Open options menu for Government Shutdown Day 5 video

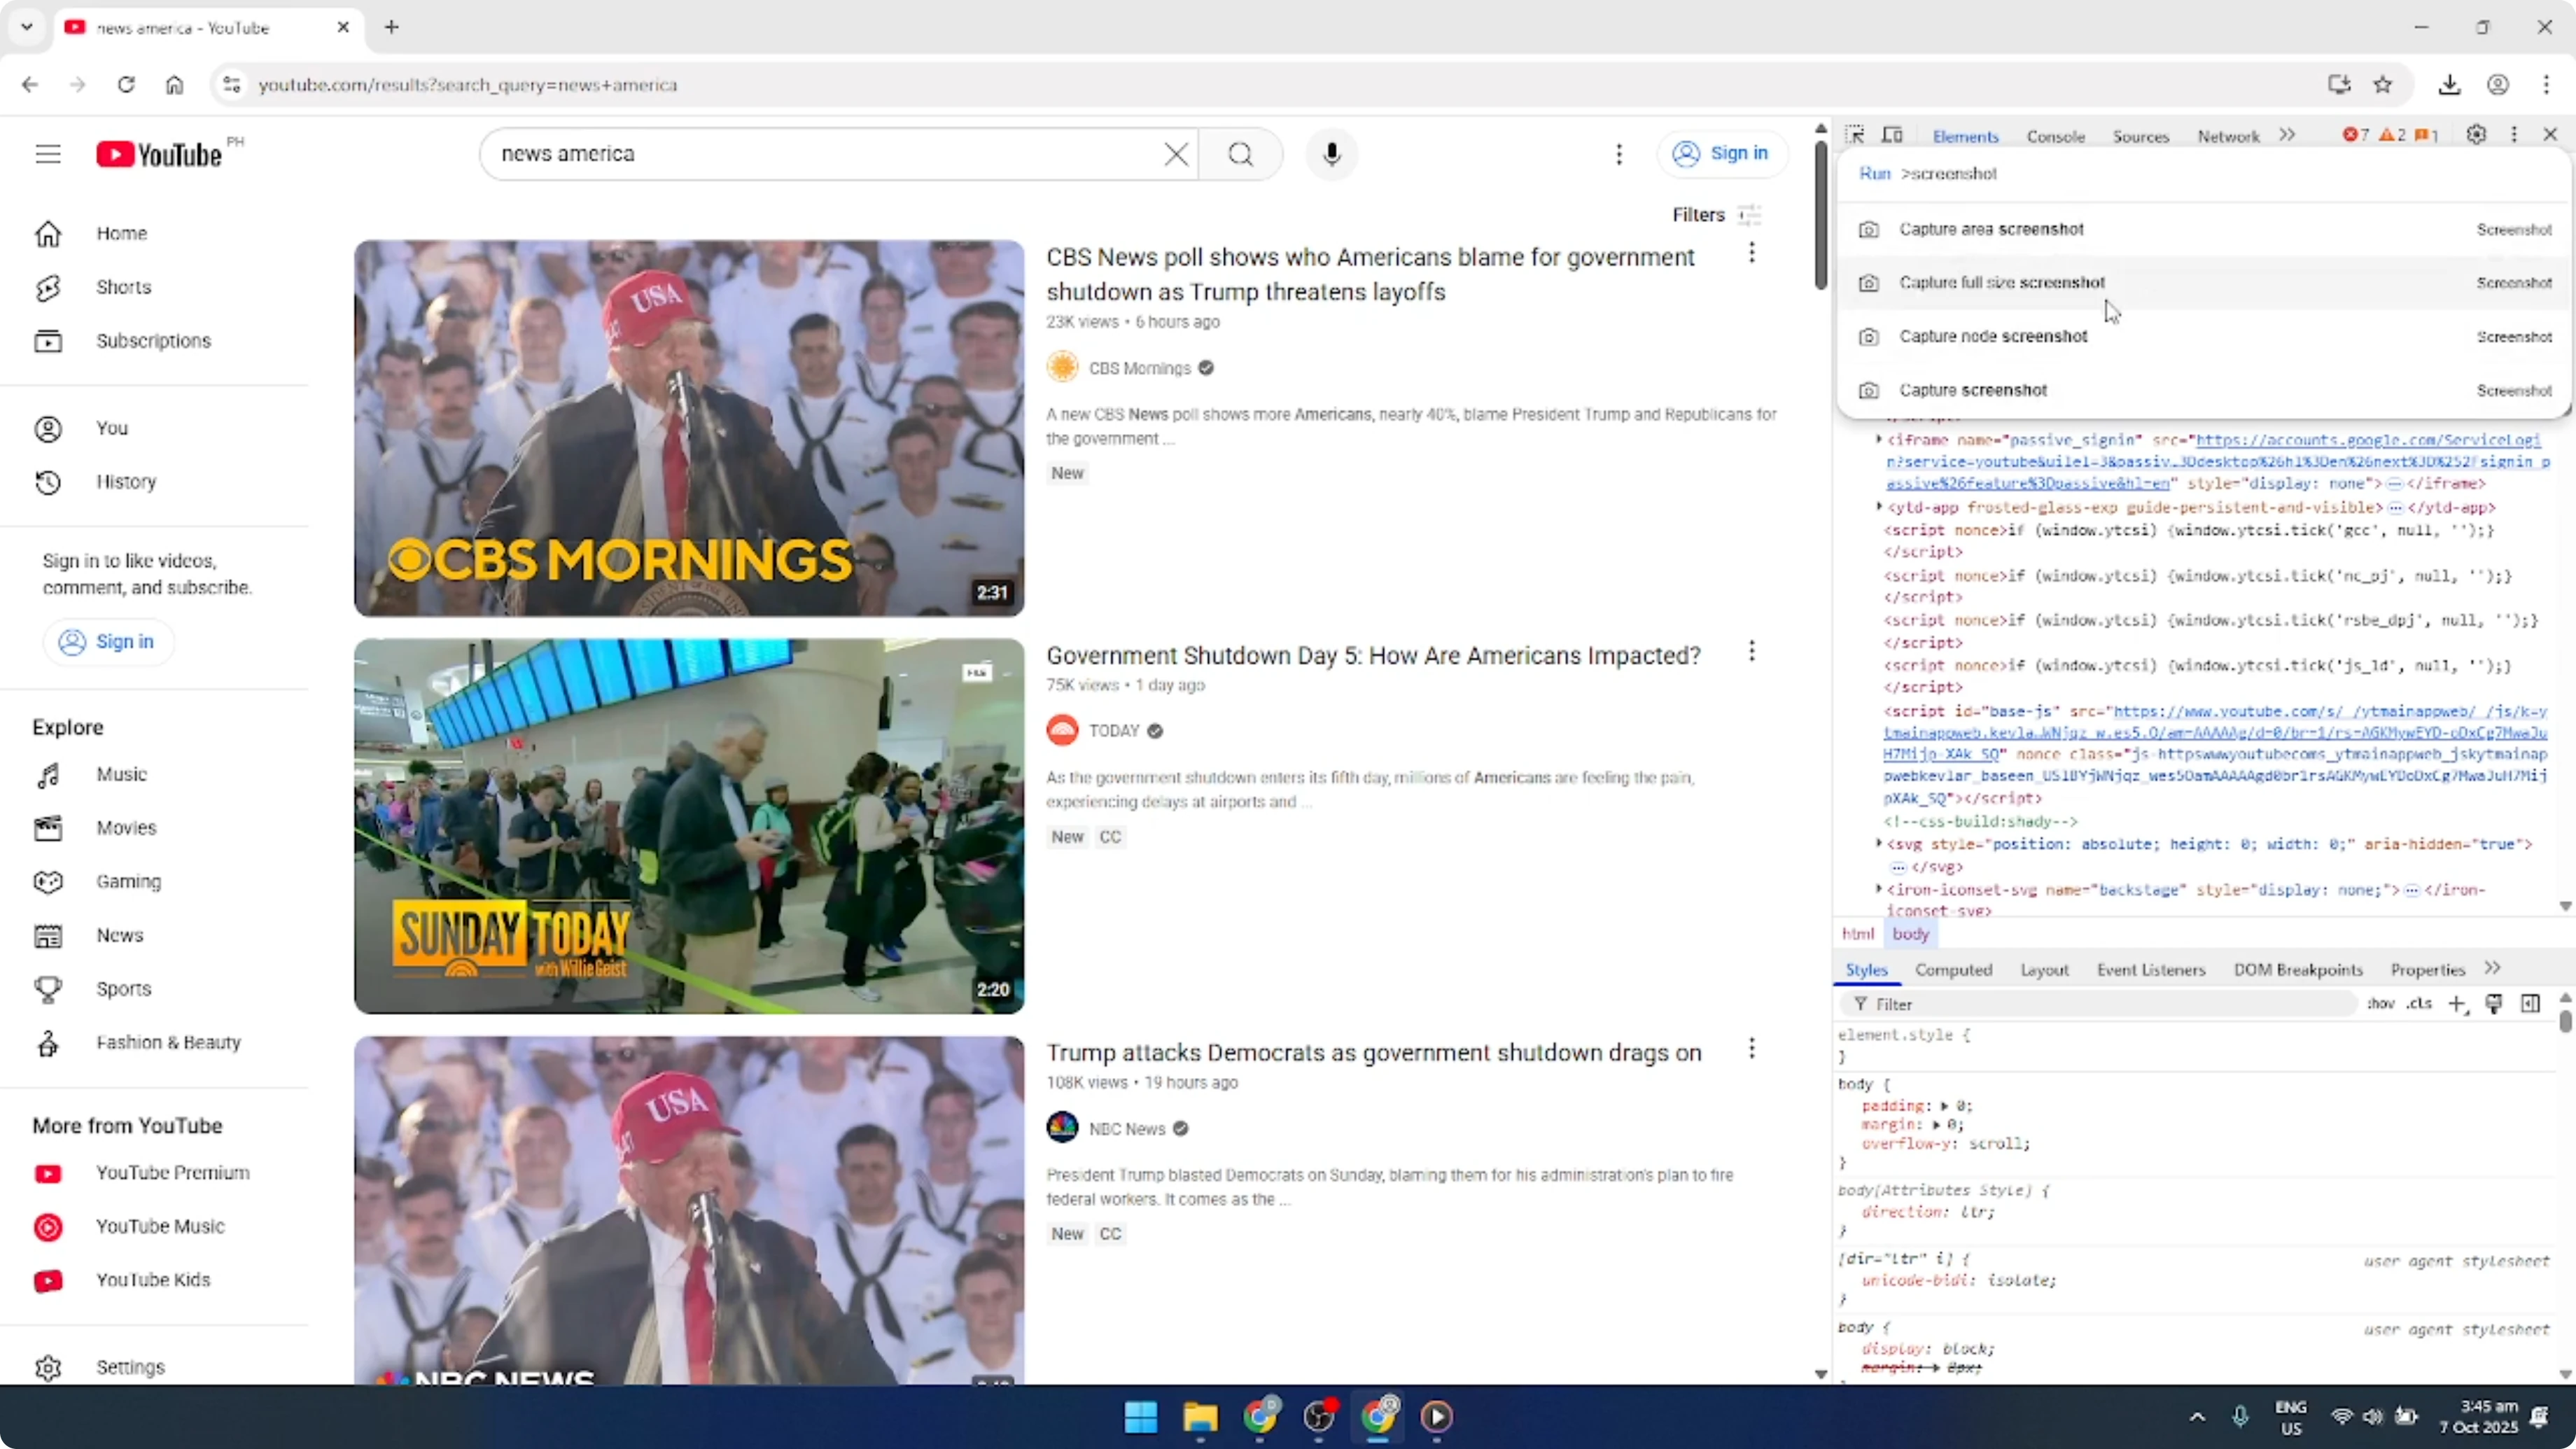(1751, 652)
